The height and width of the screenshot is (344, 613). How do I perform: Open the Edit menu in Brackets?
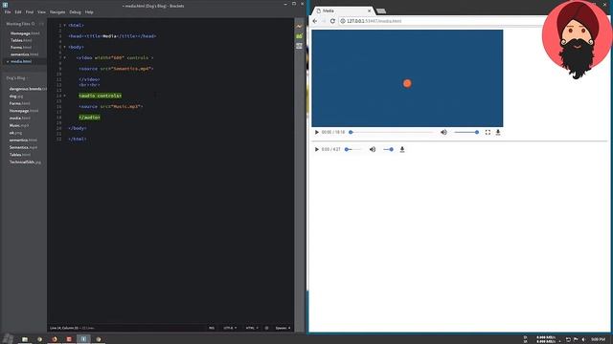point(18,12)
